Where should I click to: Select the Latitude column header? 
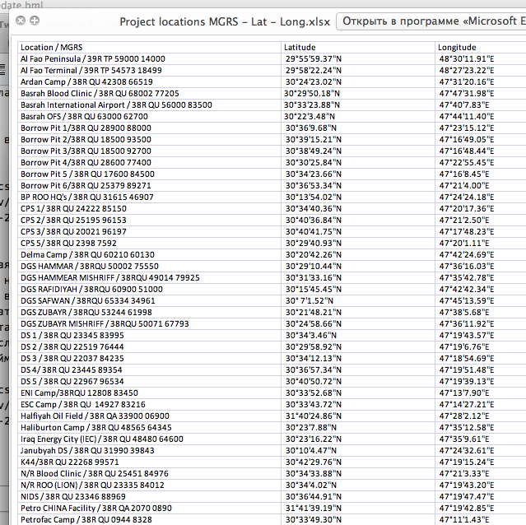point(358,47)
